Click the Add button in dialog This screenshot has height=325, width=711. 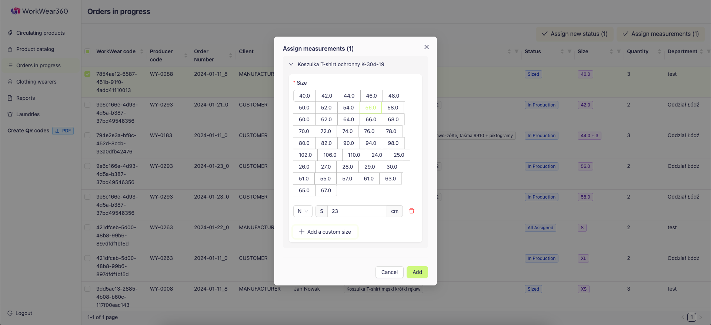[x=417, y=272]
